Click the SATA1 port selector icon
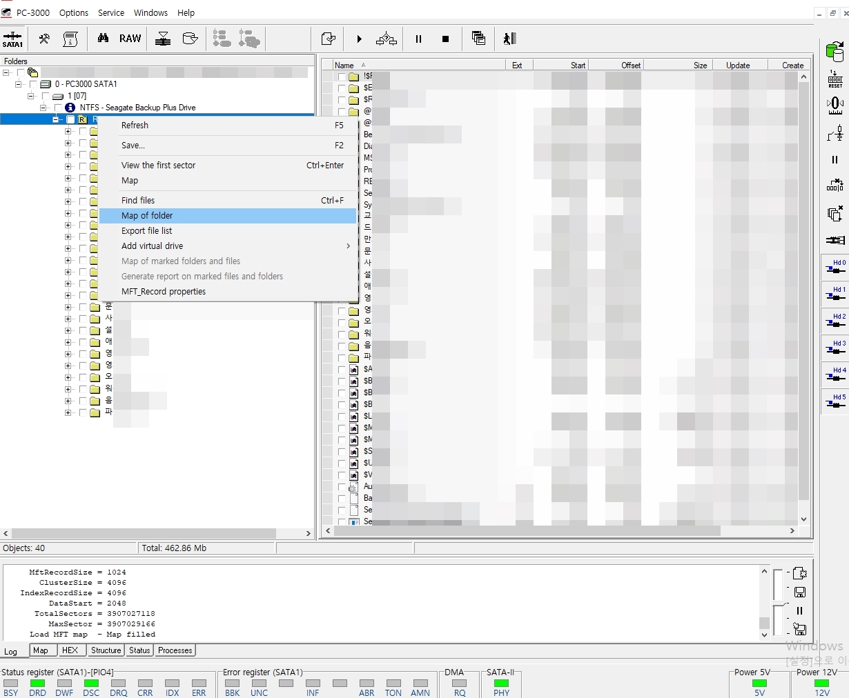The height and width of the screenshot is (698, 849). click(12, 39)
